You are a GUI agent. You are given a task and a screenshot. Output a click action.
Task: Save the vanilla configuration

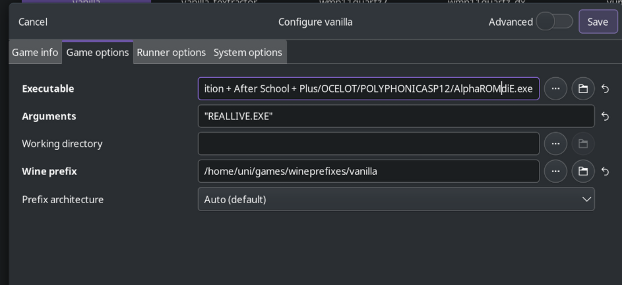pos(598,21)
